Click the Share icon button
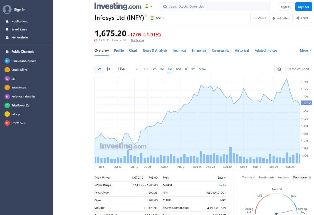The image size is (314, 215). [x=302, y=18]
